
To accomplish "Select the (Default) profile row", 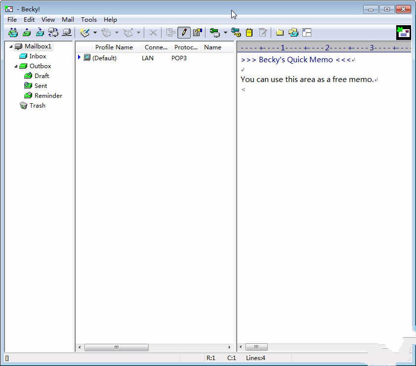I will [x=155, y=58].
